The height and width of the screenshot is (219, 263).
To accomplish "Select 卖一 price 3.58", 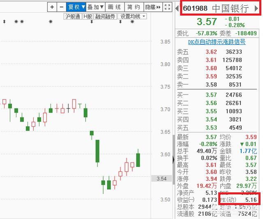I will point(211,85).
